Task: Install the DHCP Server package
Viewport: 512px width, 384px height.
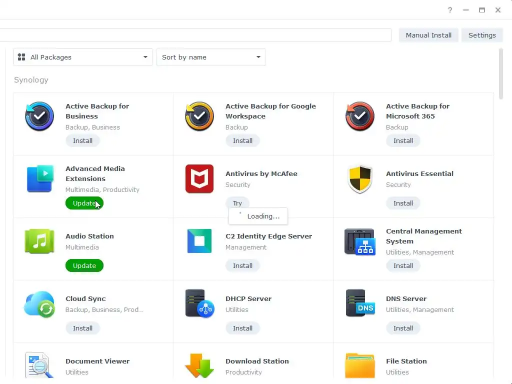Action: point(242,328)
